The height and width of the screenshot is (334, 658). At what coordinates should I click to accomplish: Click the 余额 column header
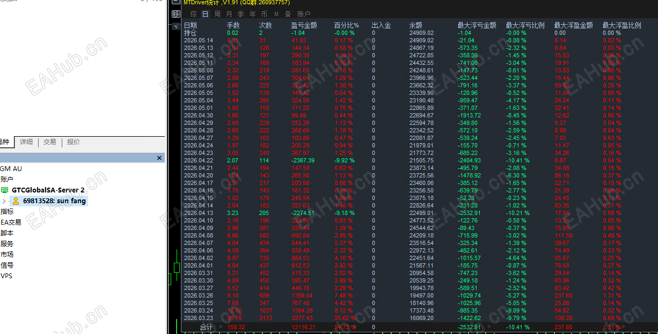click(416, 25)
